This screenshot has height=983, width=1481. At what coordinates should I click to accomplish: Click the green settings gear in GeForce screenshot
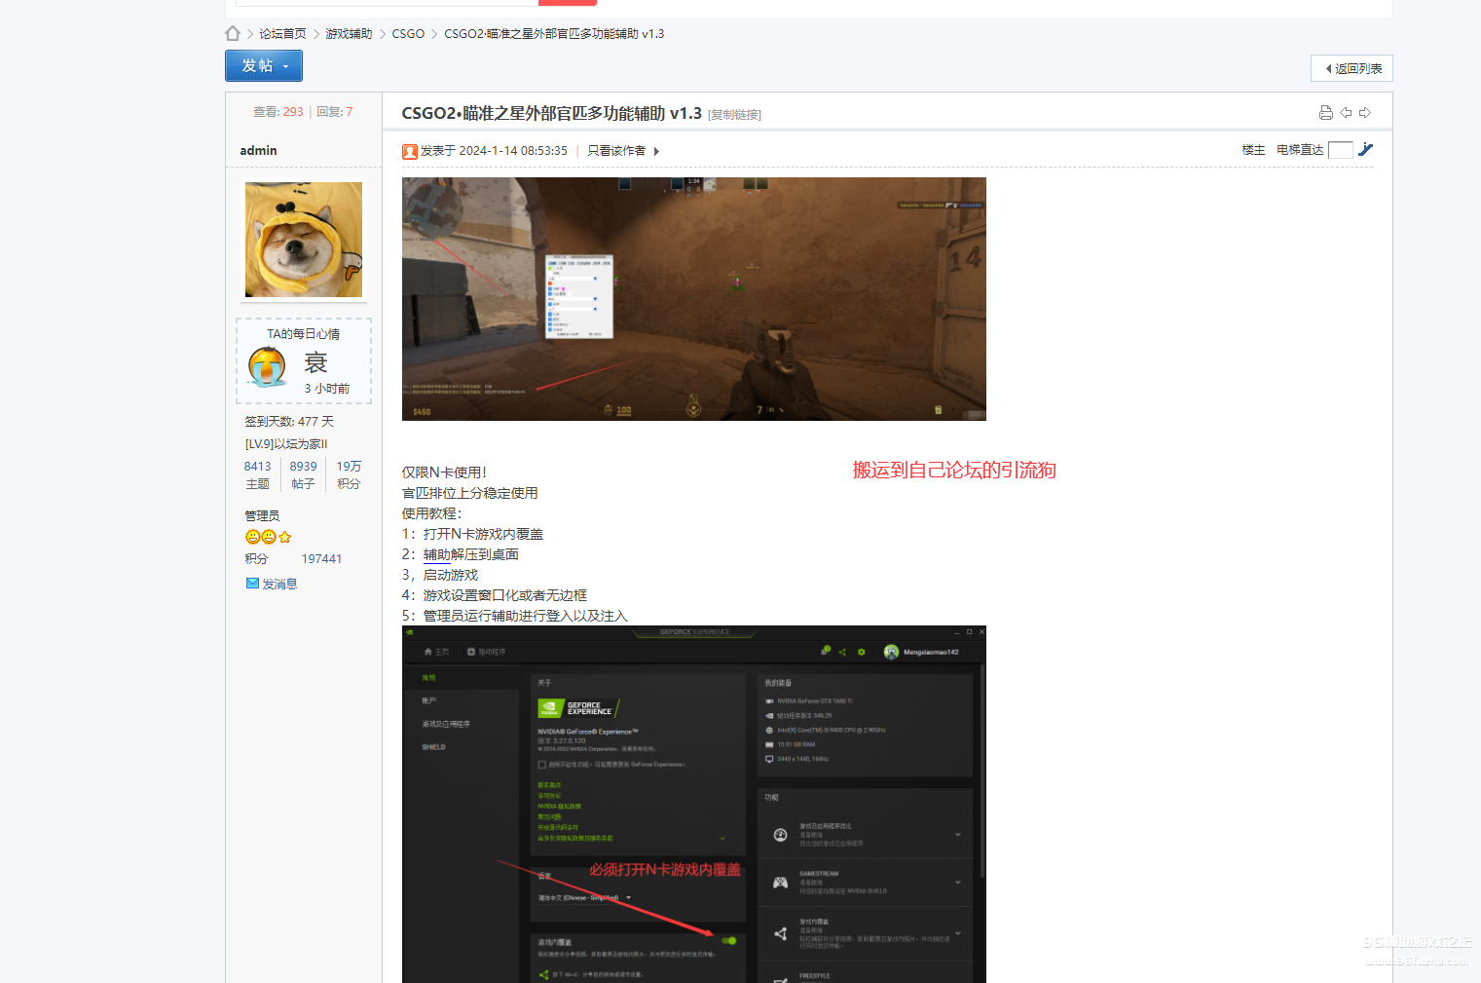pyautogui.click(x=862, y=652)
